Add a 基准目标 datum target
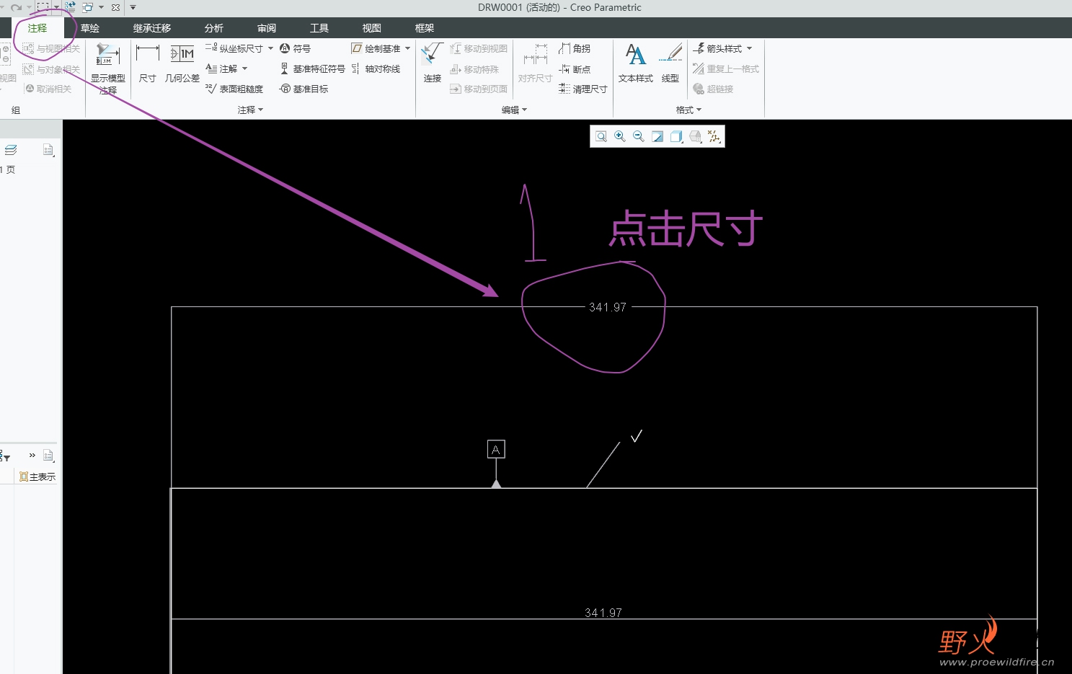This screenshot has width=1072, height=674. click(x=304, y=89)
